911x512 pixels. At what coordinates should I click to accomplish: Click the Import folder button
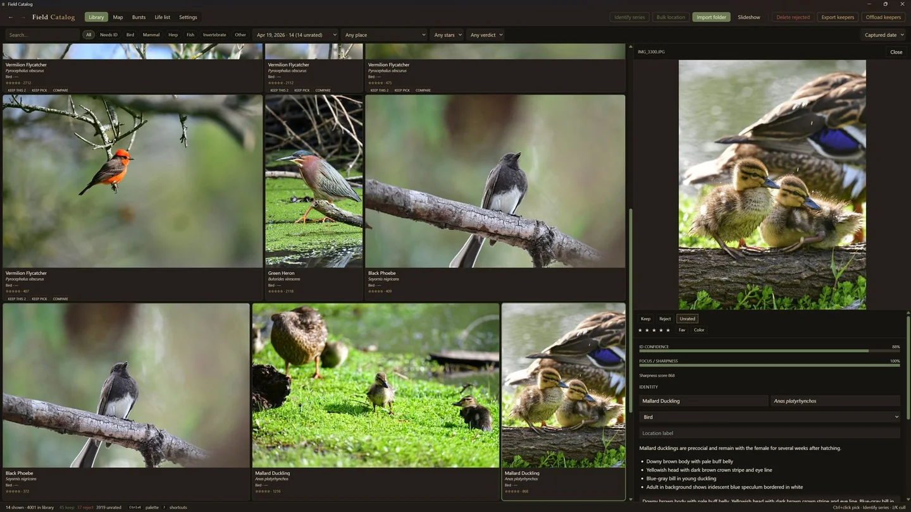(x=711, y=17)
